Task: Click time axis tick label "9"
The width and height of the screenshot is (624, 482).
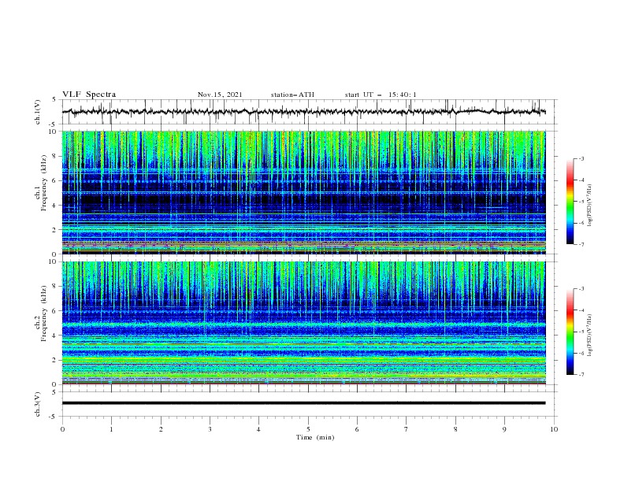Action: pyautogui.click(x=504, y=429)
